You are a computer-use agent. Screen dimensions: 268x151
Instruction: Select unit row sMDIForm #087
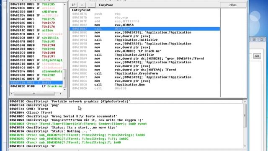(36, 12)
